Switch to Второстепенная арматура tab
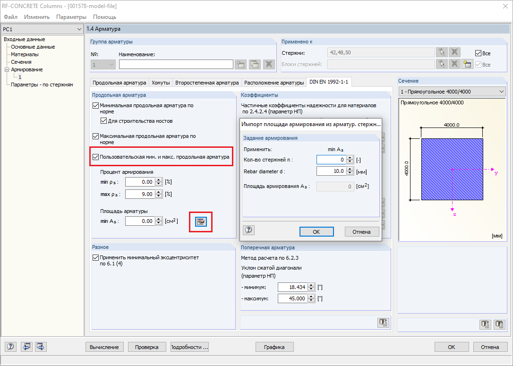This screenshot has width=513, height=366. tap(207, 83)
